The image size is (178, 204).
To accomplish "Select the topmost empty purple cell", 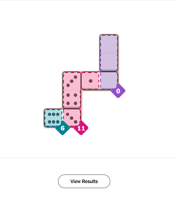I will (109, 44).
